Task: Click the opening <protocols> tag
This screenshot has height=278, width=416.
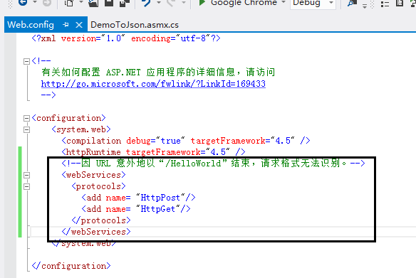Action: pos(99,186)
